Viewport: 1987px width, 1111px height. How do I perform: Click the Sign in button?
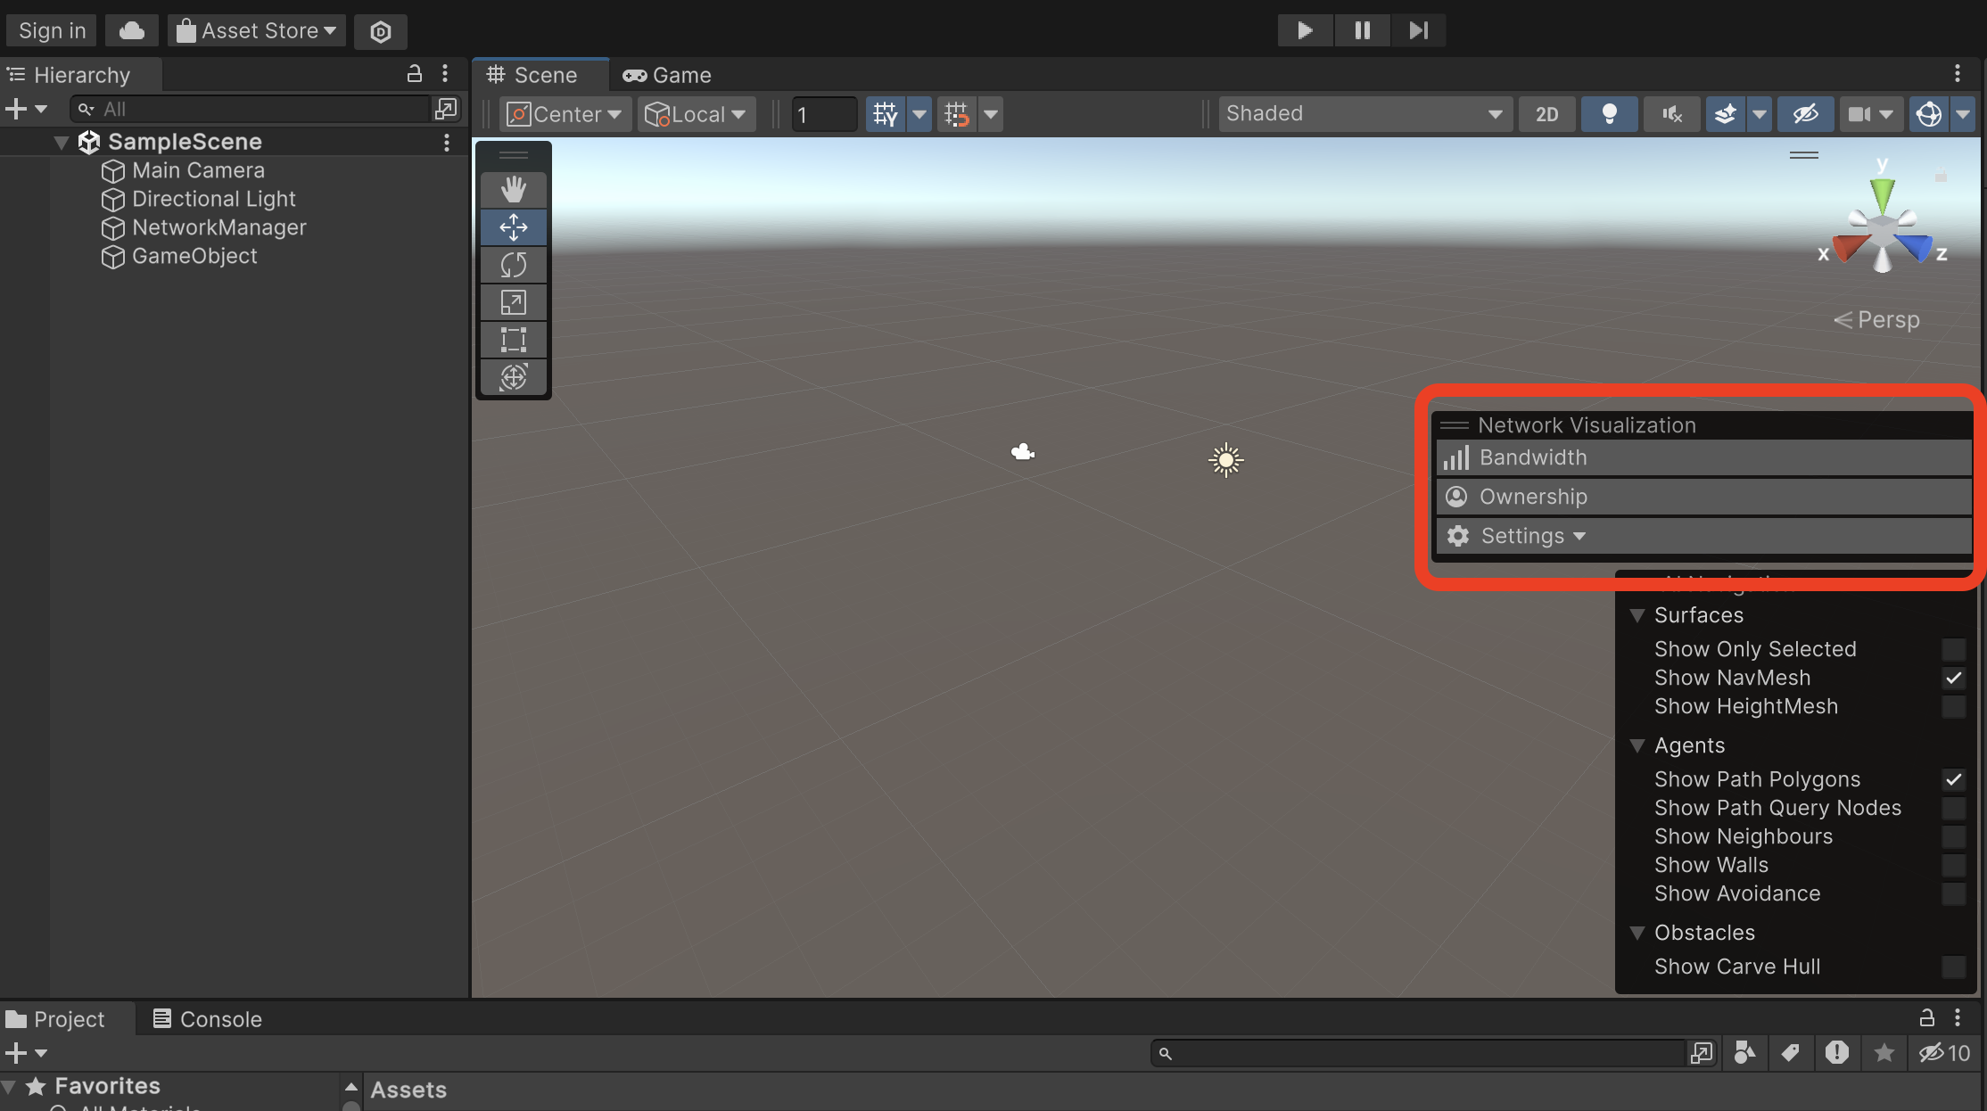tap(51, 29)
